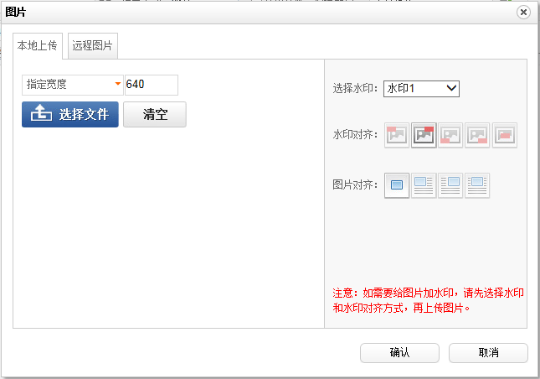This screenshot has width=540, height=379.
Task: Select bottom-right watermark alignment icon
Action: (x=477, y=135)
